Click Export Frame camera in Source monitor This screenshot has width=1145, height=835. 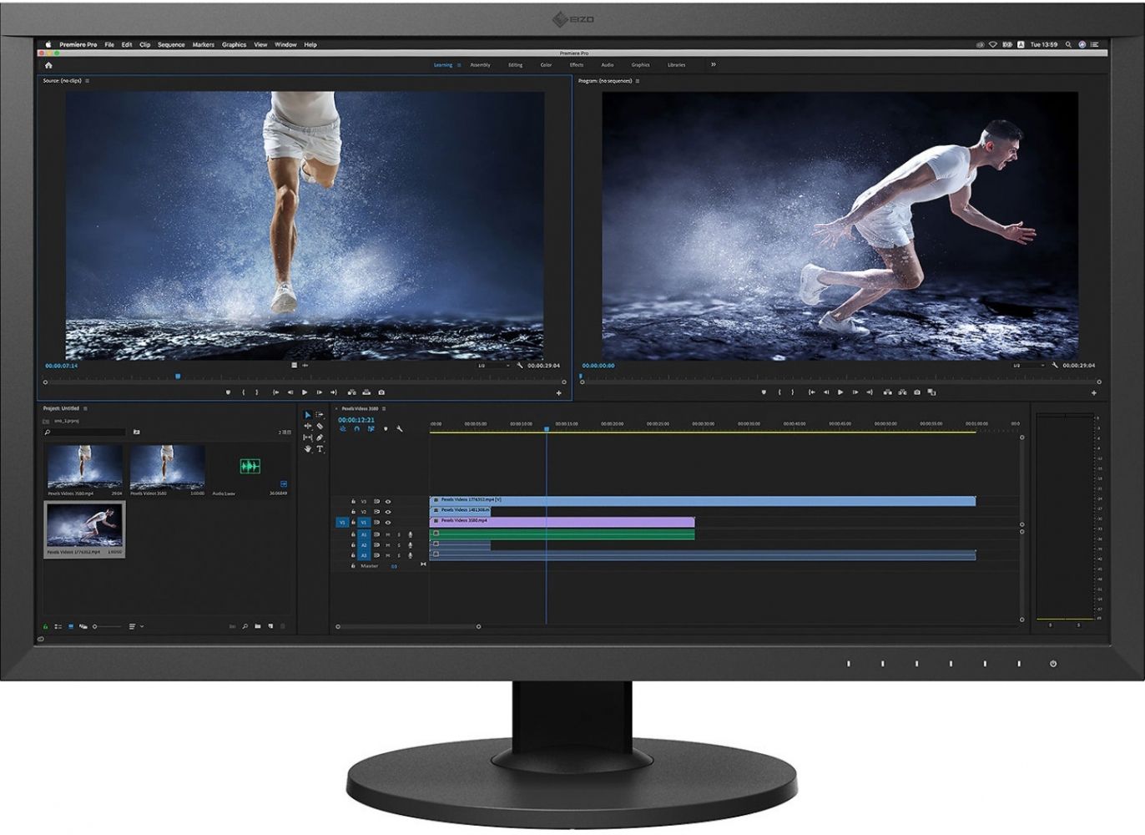point(381,392)
